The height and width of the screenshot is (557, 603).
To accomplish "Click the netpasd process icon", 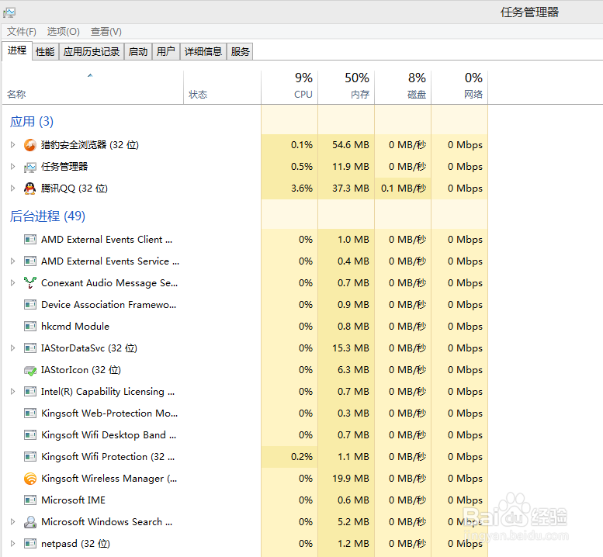I will pyautogui.click(x=30, y=544).
